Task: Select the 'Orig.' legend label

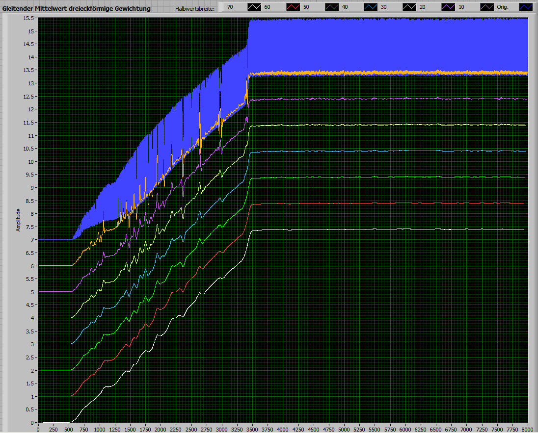Action: (503, 7)
